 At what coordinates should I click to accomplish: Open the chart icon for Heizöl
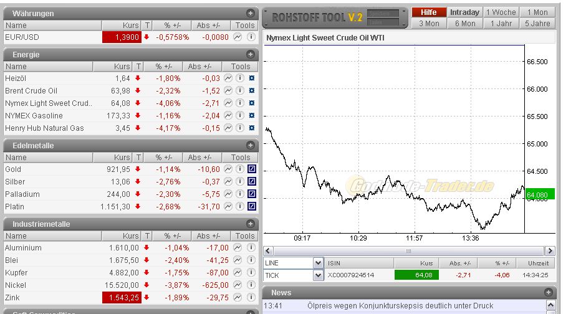pos(228,78)
